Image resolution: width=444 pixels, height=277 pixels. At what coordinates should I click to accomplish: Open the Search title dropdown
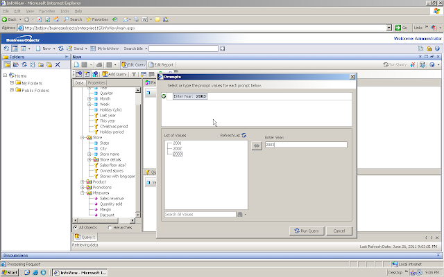(146, 48)
